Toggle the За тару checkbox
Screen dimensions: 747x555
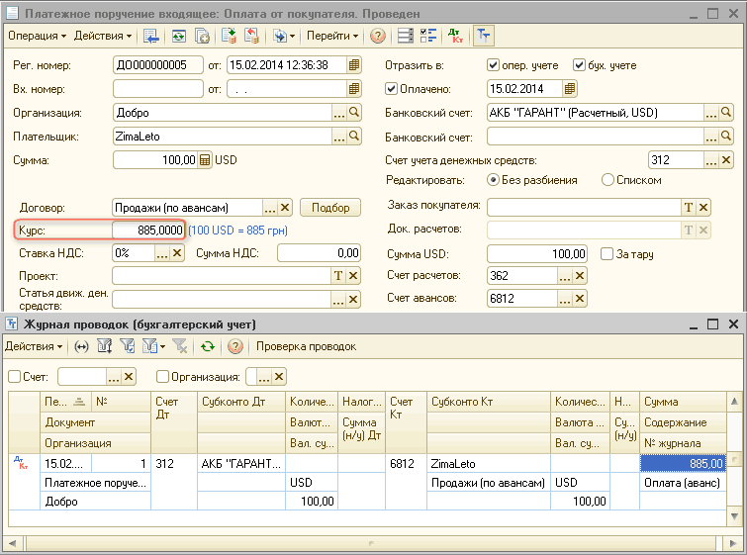pyautogui.click(x=608, y=254)
